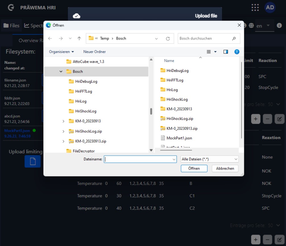Click the Öffnen button

(194, 168)
